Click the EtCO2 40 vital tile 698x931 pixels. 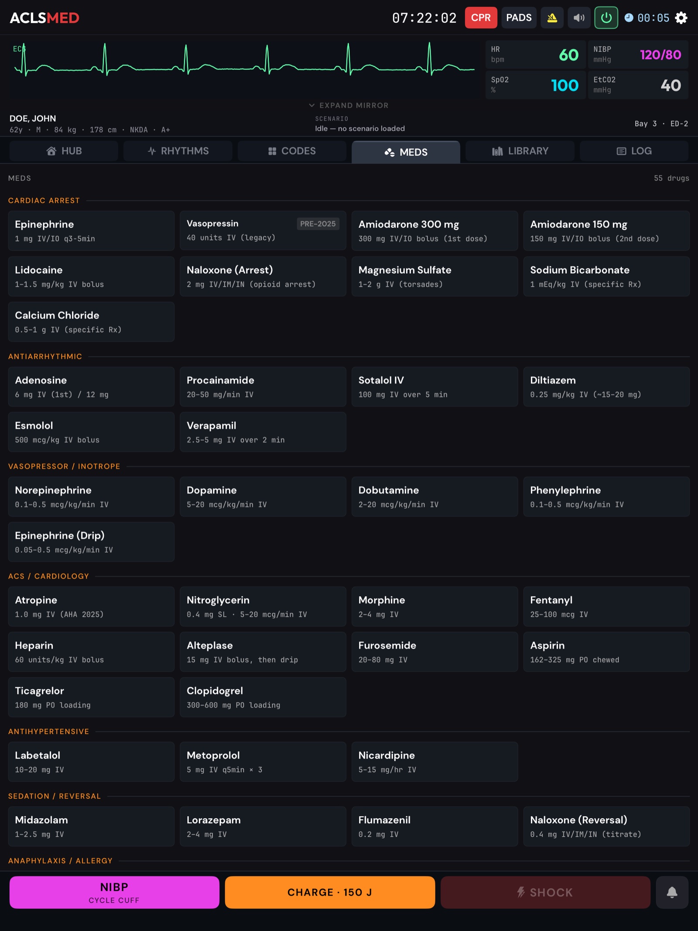coord(638,85)
